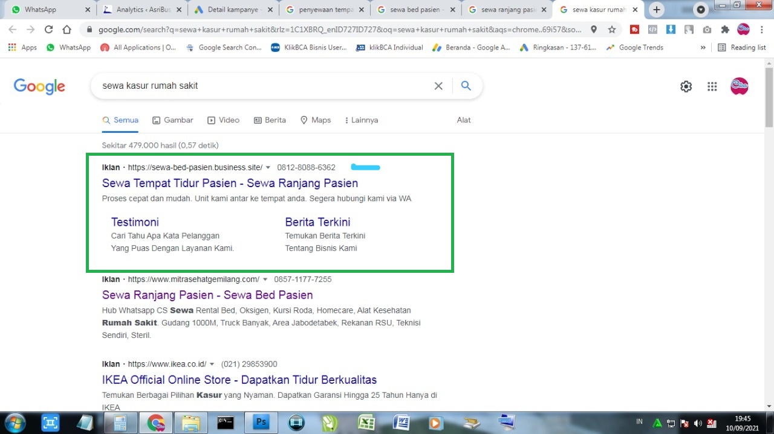Open the Google apps grid
This screenshot has height=434, width=774.
712,86
